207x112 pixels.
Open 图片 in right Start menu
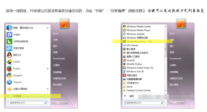click(172, 46)
